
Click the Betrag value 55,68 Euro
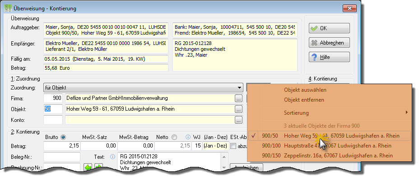(x=106, y=68)
